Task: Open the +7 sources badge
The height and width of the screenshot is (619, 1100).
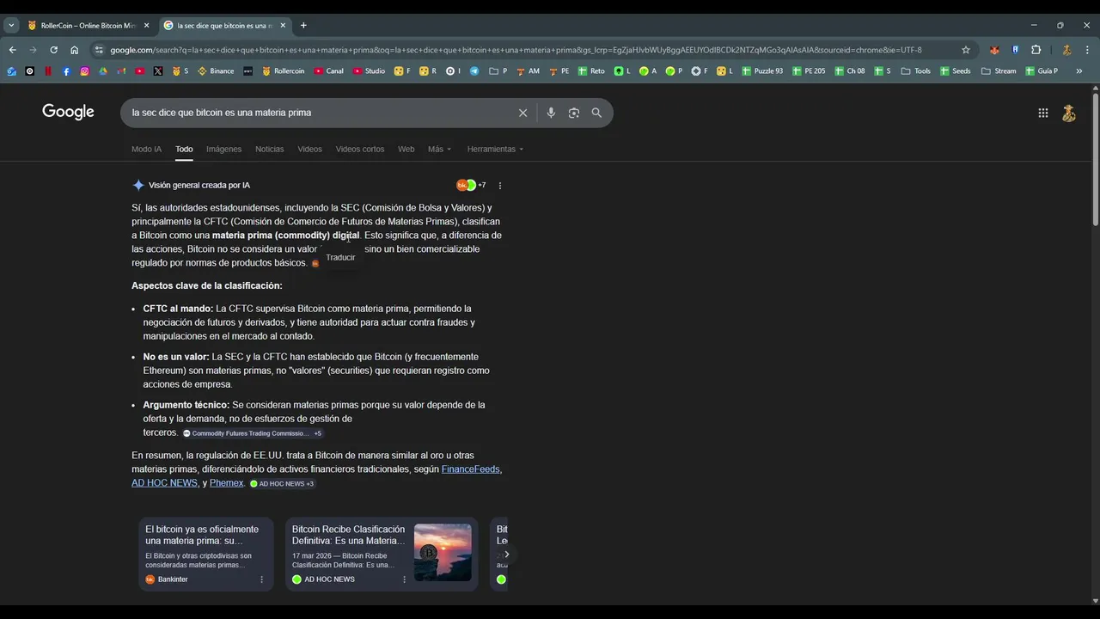Action: point(472,186)
